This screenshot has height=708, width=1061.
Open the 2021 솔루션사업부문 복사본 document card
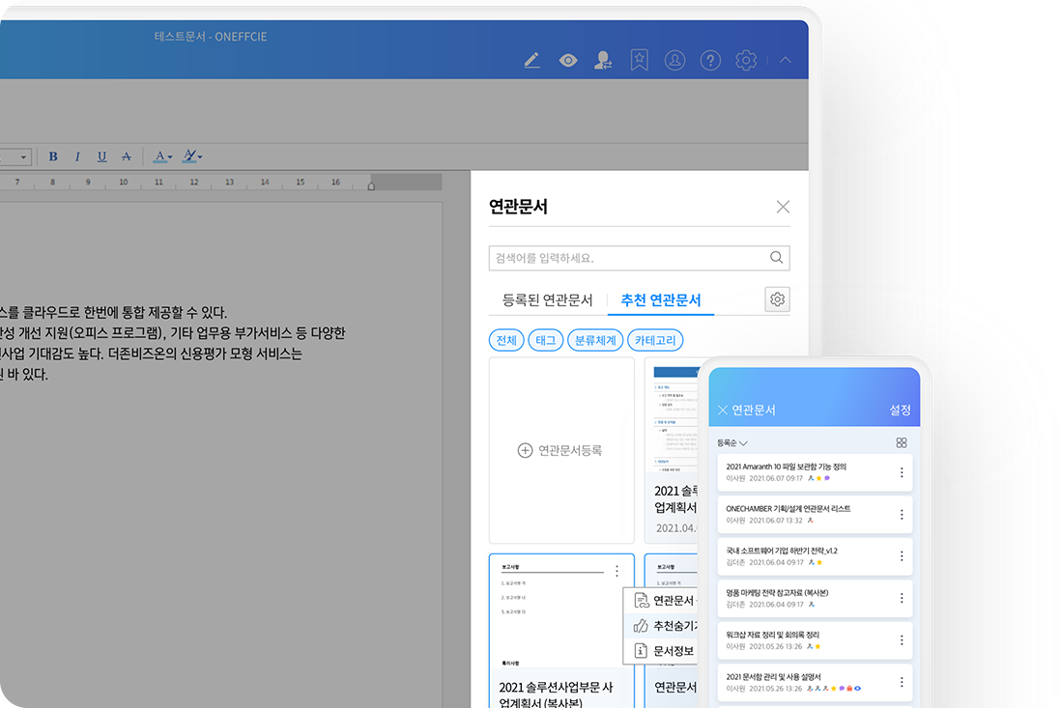[561, 633]
